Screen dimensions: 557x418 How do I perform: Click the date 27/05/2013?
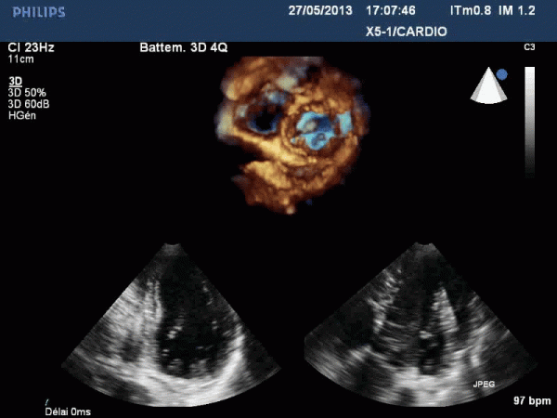click(320, 10)
